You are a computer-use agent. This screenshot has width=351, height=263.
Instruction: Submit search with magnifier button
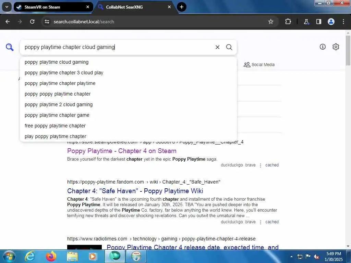point(229,47)
